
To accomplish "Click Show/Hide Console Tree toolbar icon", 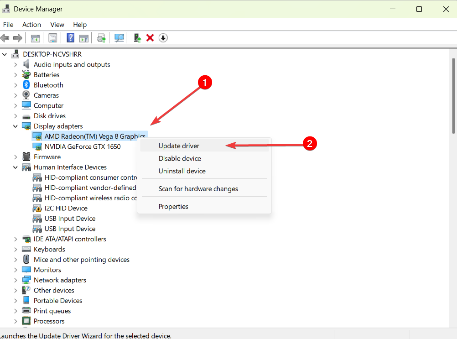I will click(x=35, y=38).
